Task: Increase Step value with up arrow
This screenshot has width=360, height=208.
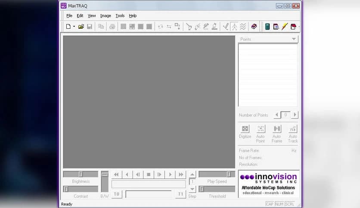Action: tap(192, 174)
